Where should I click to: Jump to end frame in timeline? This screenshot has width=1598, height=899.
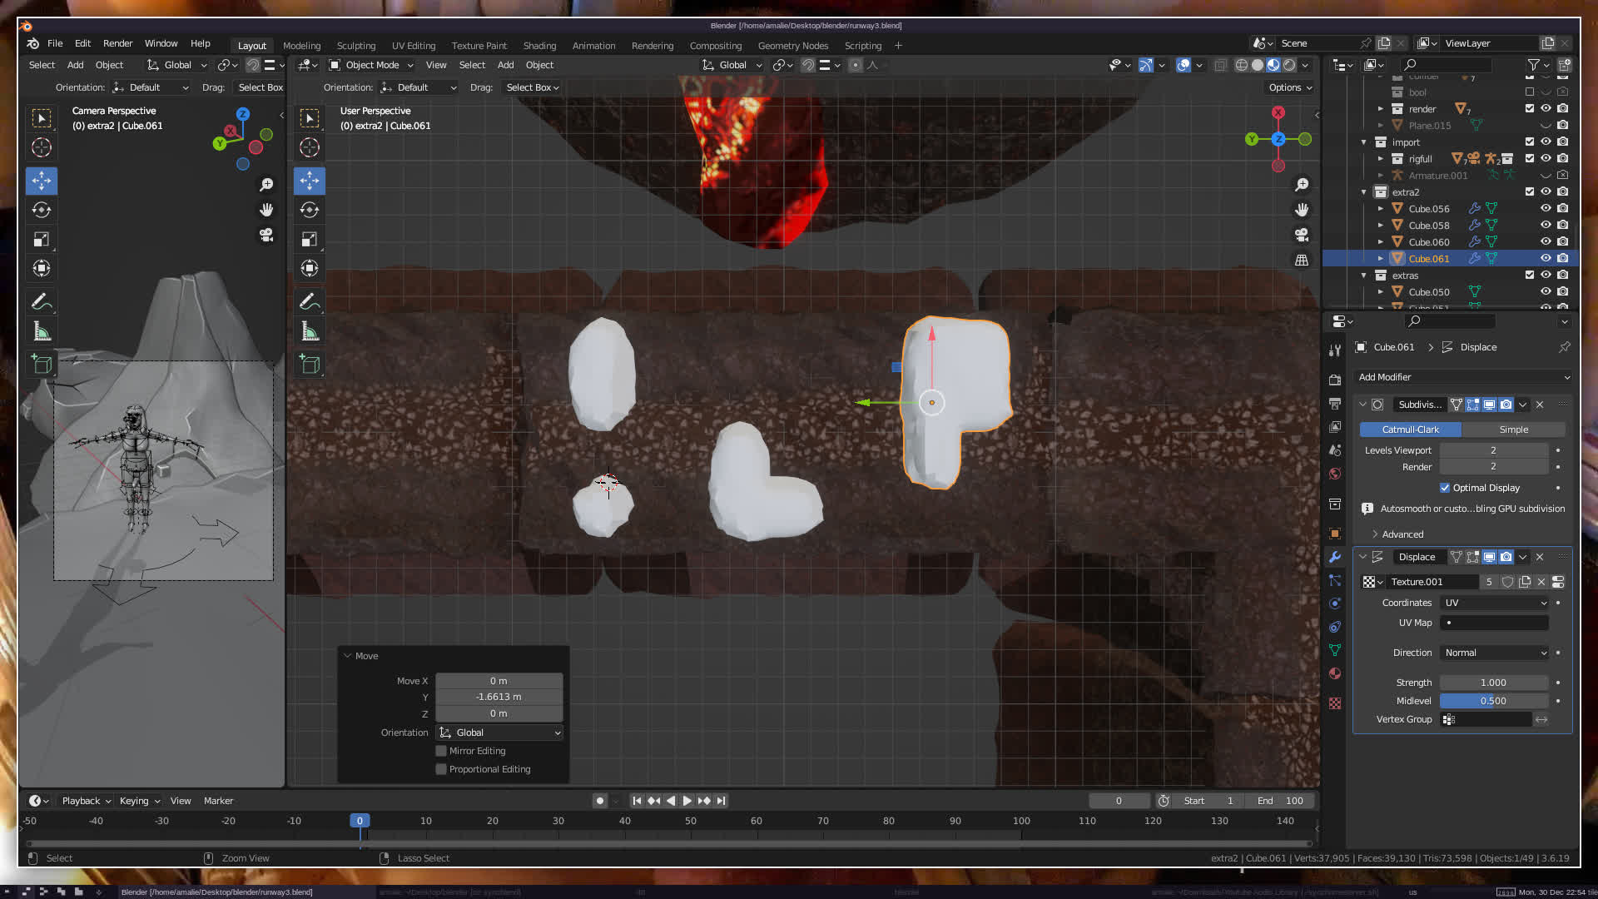pos(721,801)
